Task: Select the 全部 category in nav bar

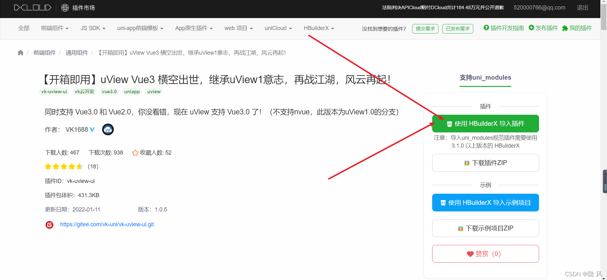Action: pyautogui.click(x=24, y=28)
